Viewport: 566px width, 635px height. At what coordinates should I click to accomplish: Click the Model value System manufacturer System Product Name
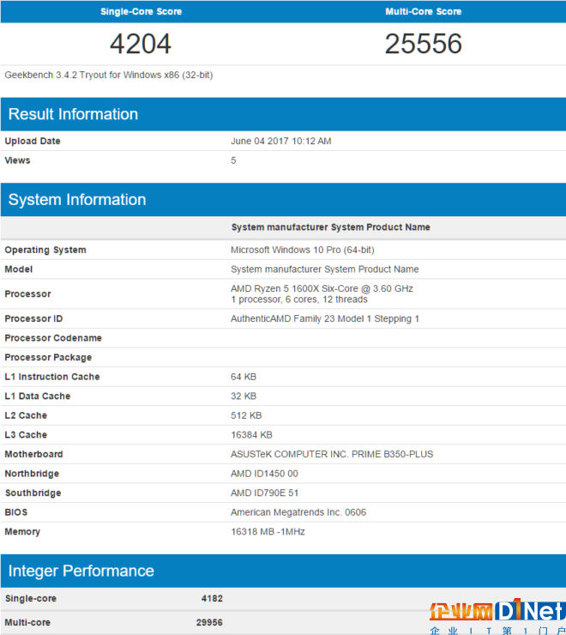click(x=325, y=269)
